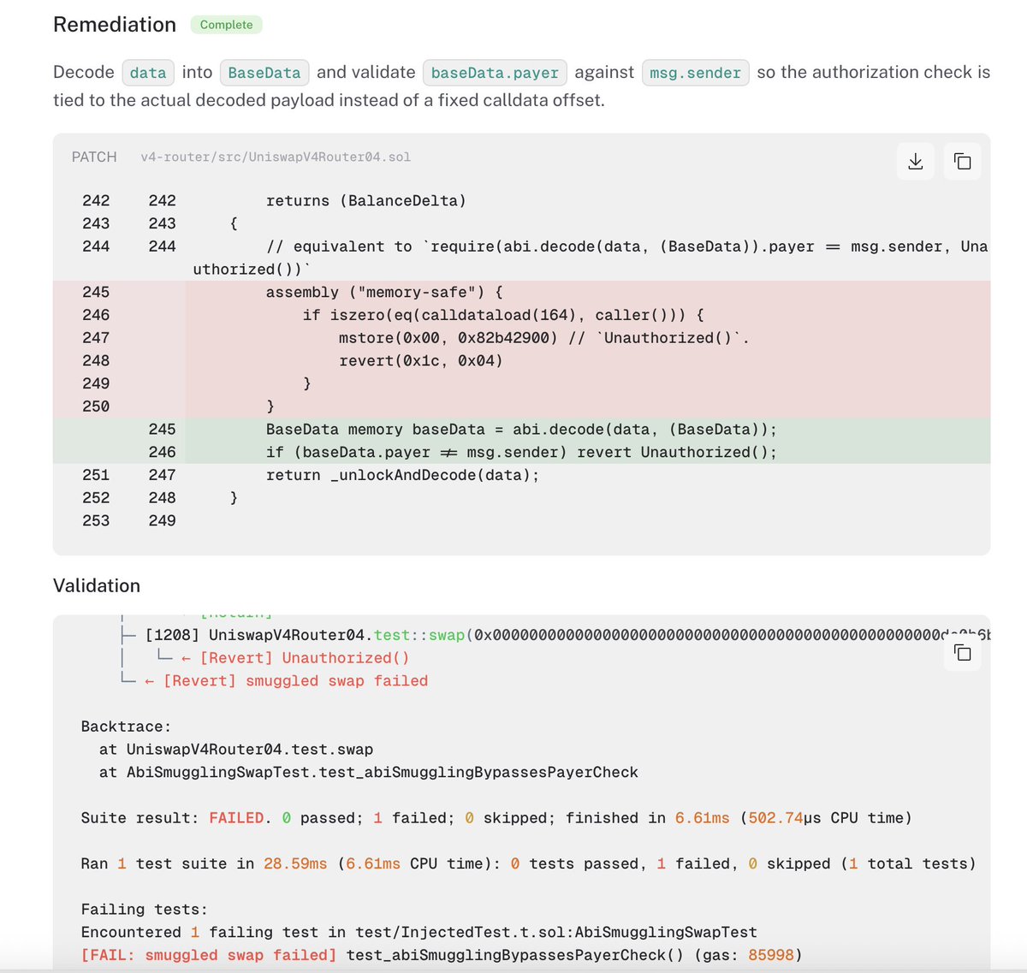The width and height of the screenshot is (1027, 973).
Task: Click the inline code 'msg.sender'
Action: [695, 73]
